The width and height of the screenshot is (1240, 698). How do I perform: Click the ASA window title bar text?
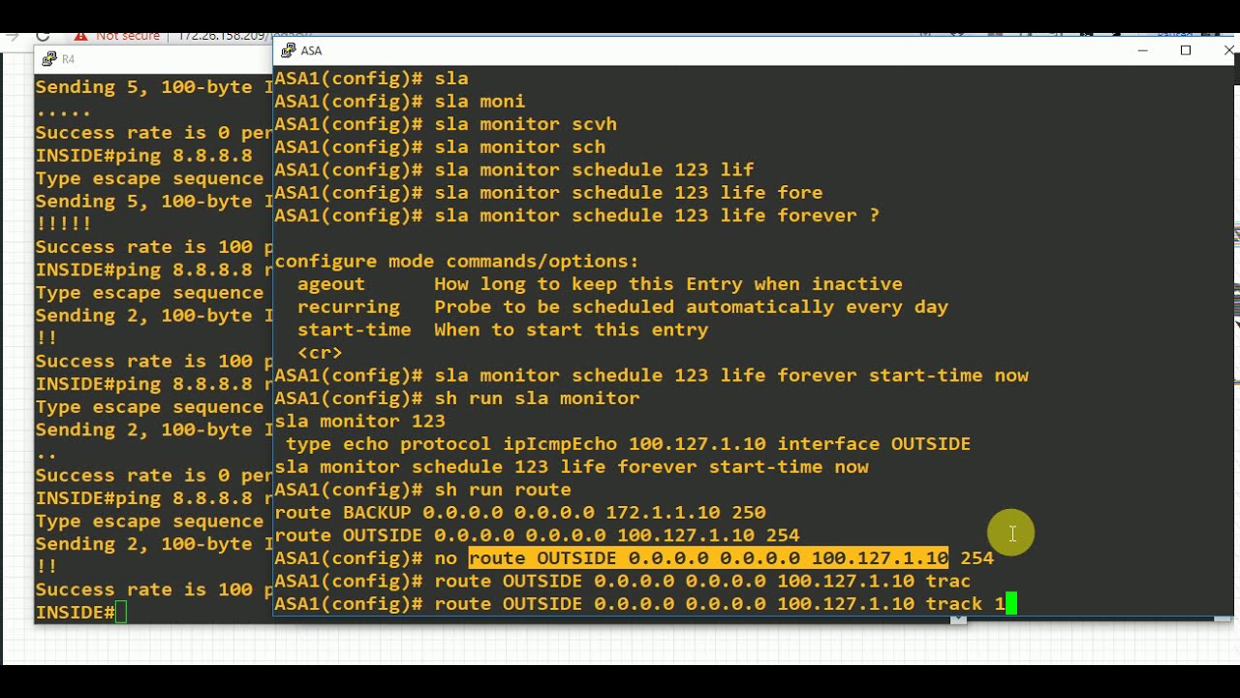311,50
